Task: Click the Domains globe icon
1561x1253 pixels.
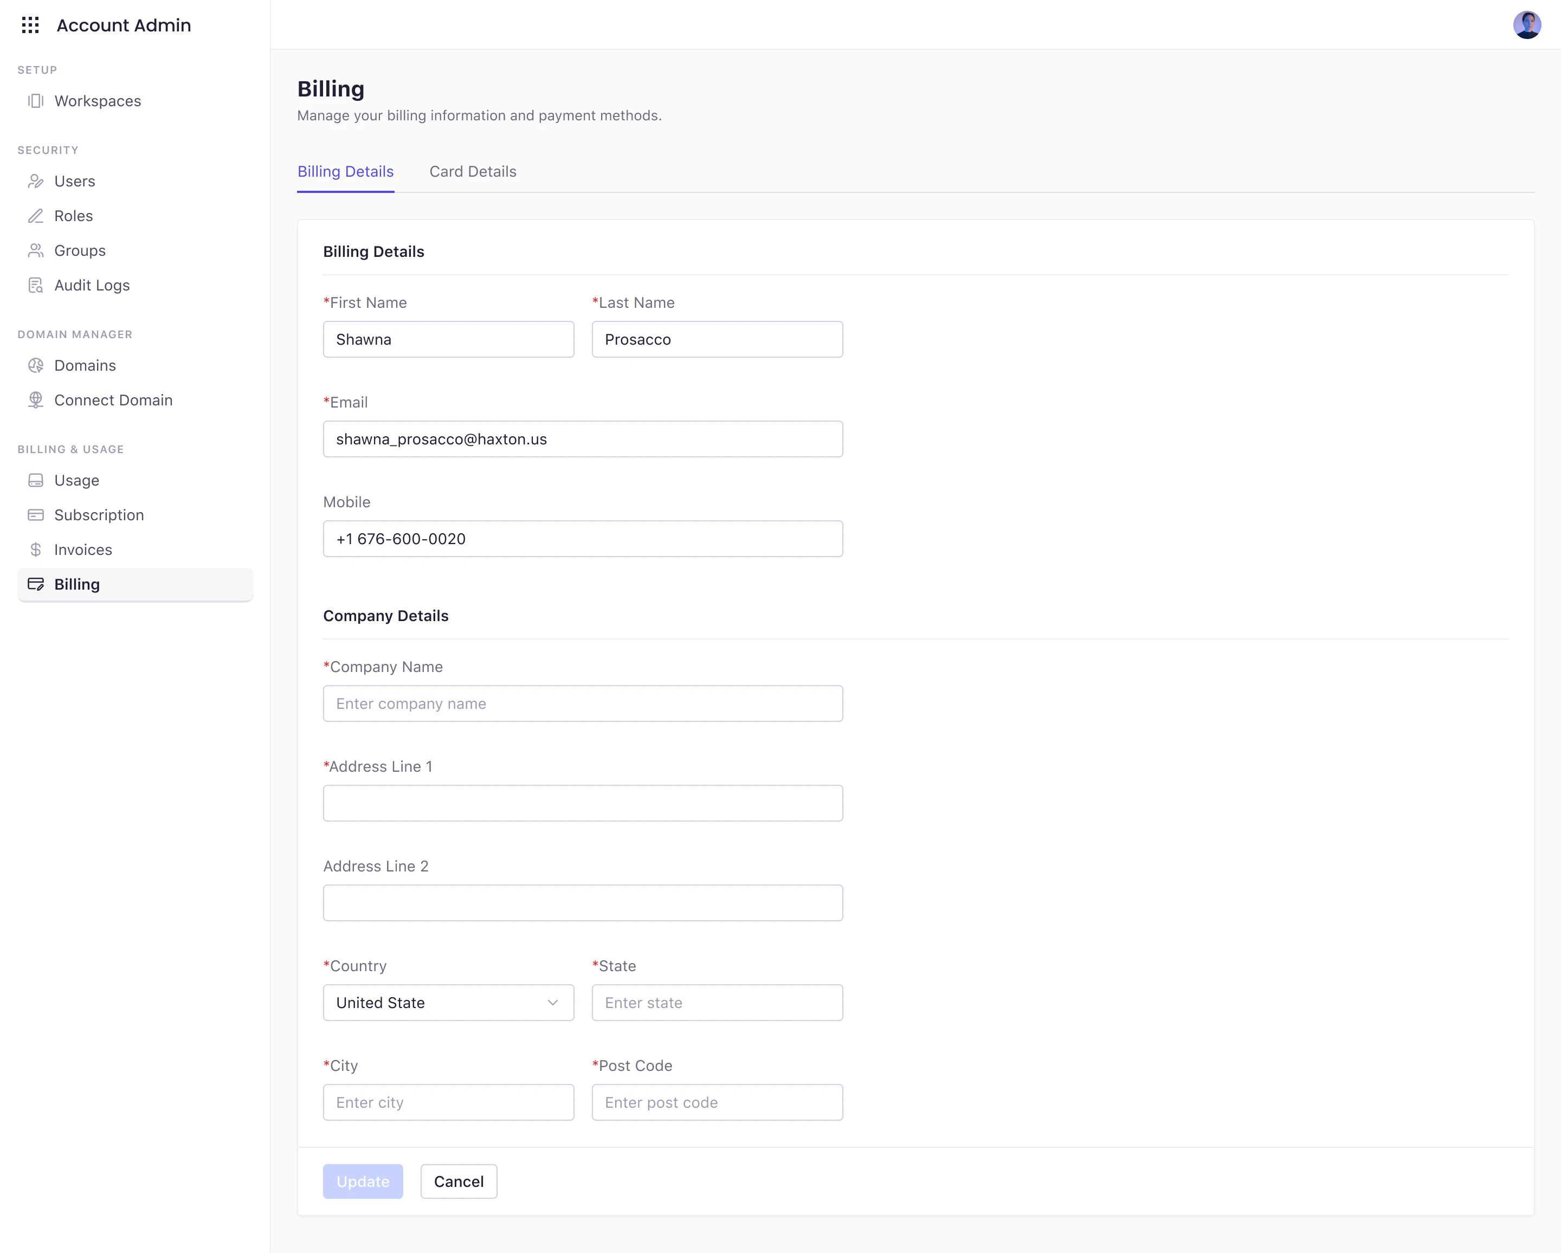Action: coord(35,366)
